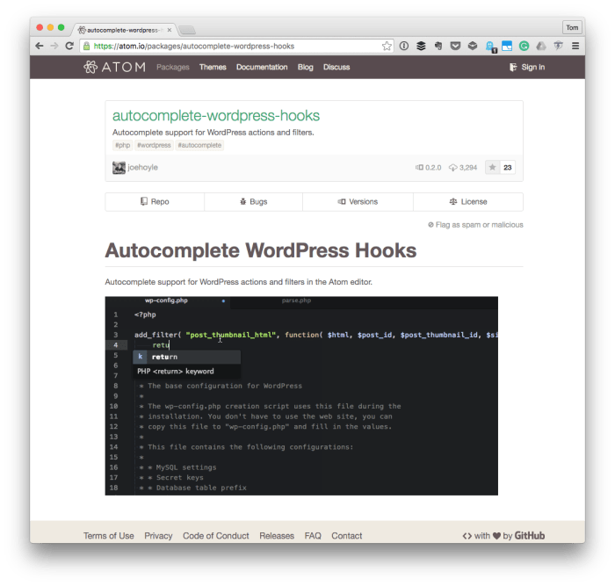Image resolution: width=615 pixels, height=586 pixels.
Task: Open Terms of Use in footer
Action: point(109,536)
